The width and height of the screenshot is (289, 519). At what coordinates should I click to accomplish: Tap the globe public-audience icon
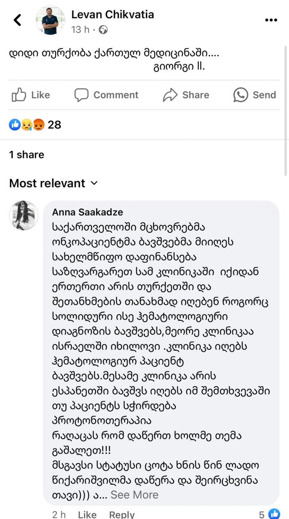coord(103,30)
